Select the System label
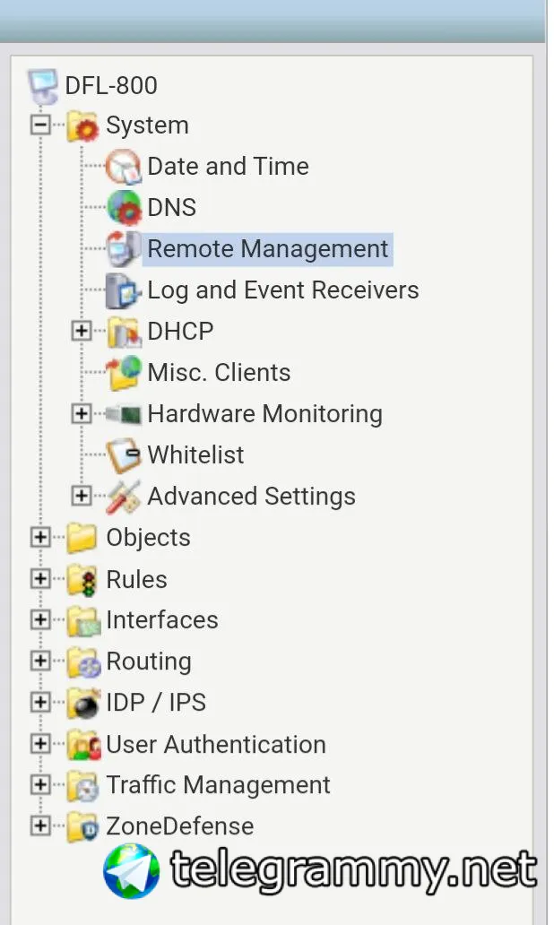 click(x=148, y=125)
